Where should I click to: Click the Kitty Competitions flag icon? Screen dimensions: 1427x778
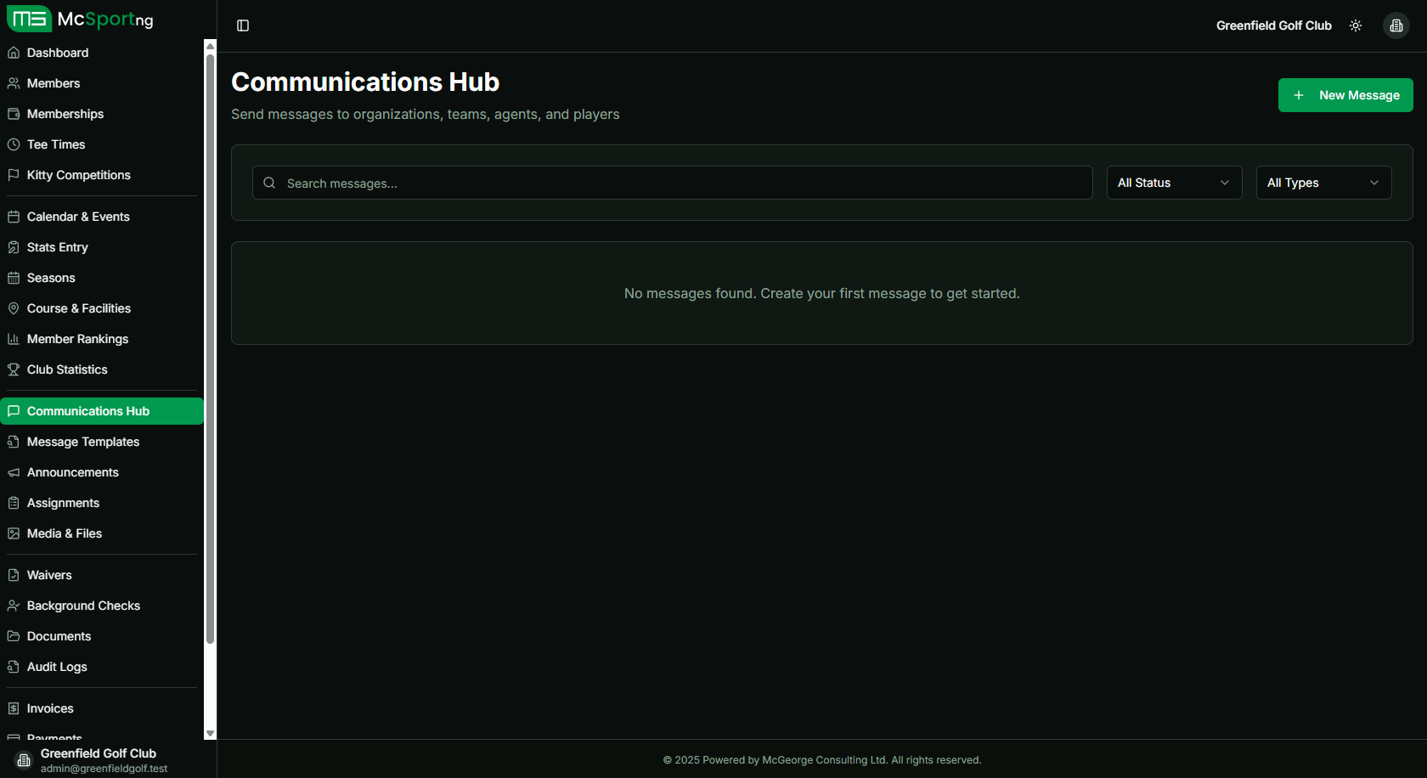[14, 175]
